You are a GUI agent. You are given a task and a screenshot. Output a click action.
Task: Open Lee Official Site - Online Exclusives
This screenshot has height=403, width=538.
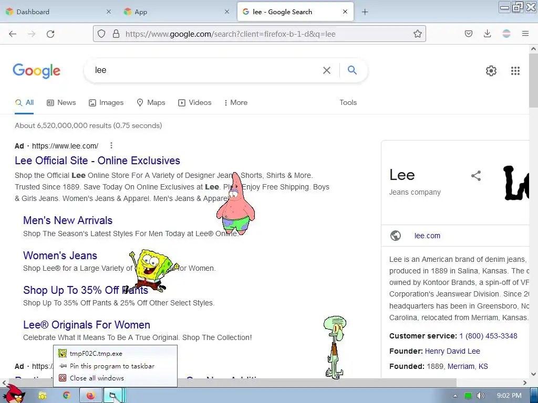click(97, 161)
